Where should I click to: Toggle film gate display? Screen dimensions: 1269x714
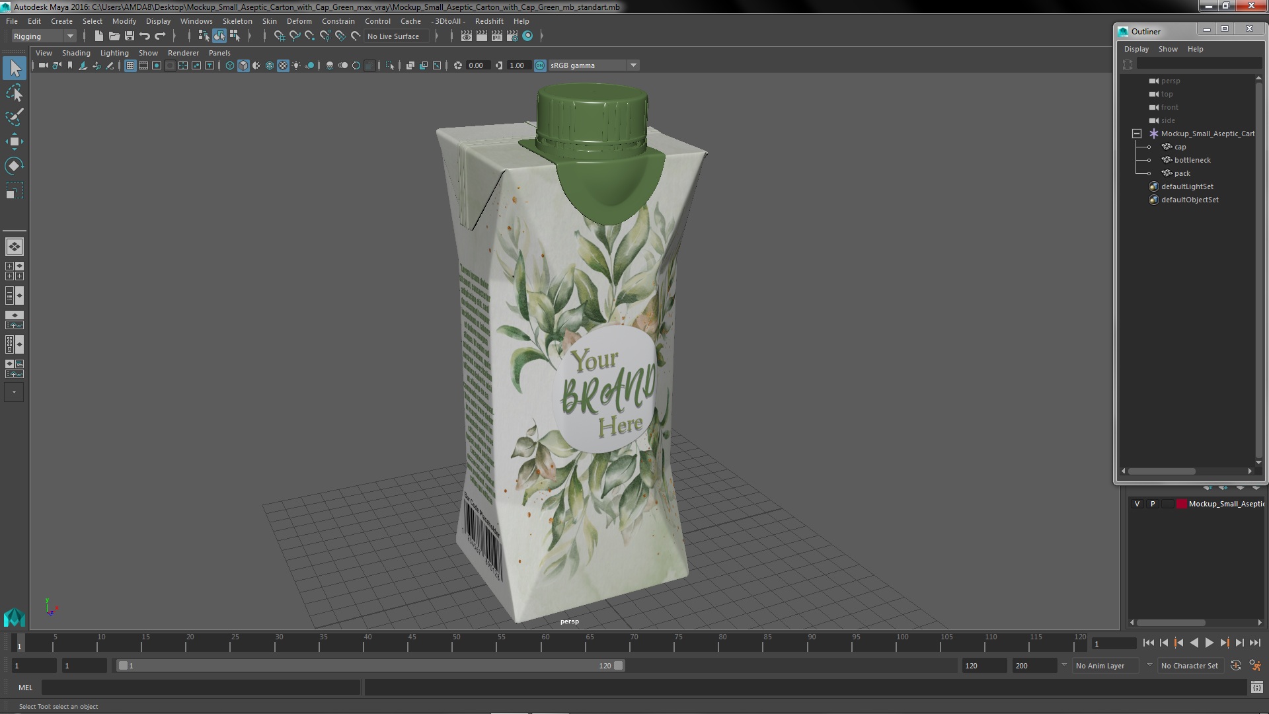[x=143, y=65]
